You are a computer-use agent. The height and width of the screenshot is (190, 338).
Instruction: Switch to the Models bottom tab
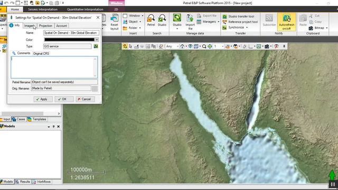(7, 182)
